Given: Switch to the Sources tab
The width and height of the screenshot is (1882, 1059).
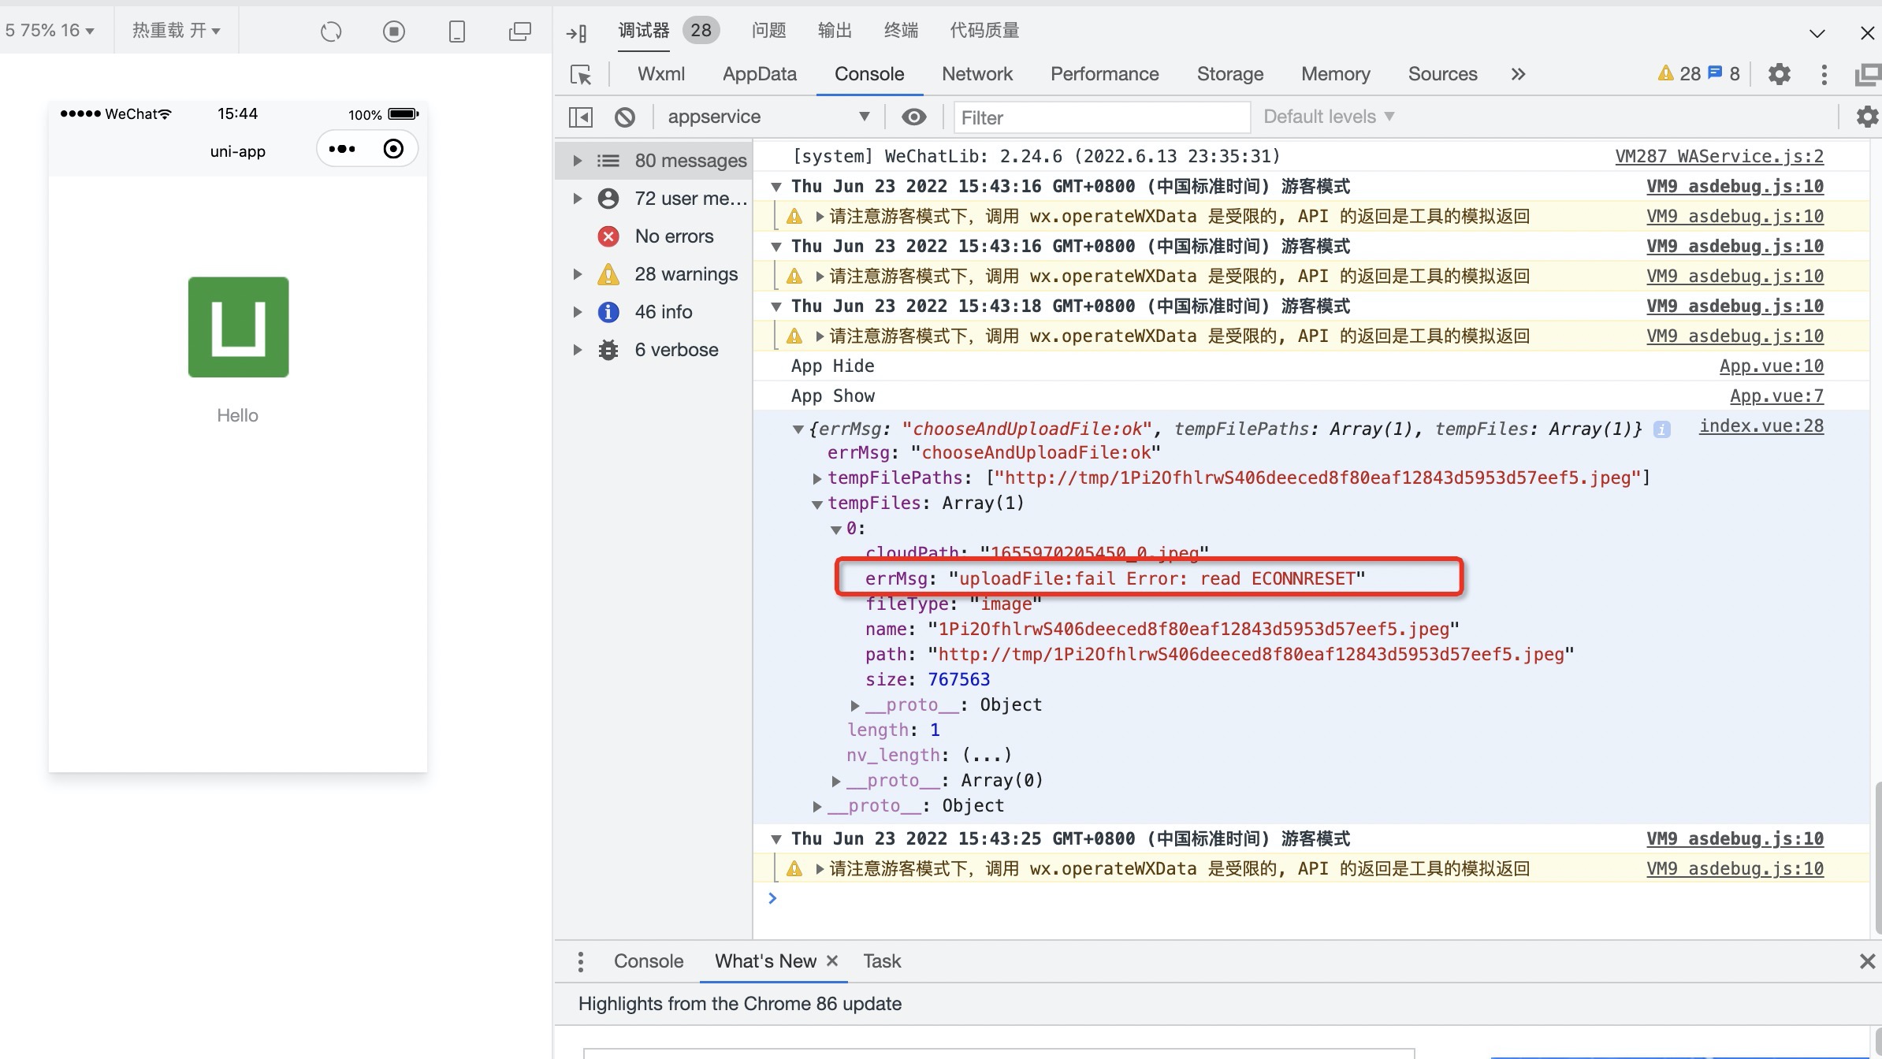Looking at the screenshot, I should click(x=1442, y=74).
